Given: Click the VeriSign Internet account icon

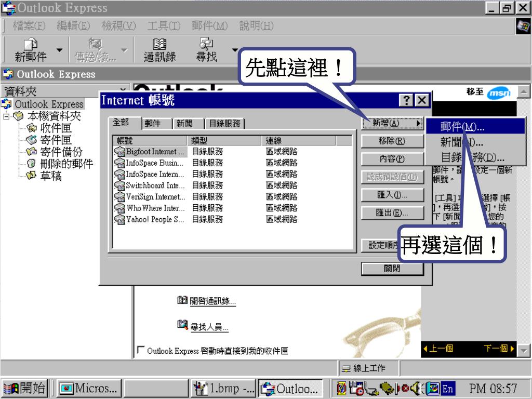Looking at the screenshot, I should 119,197.
